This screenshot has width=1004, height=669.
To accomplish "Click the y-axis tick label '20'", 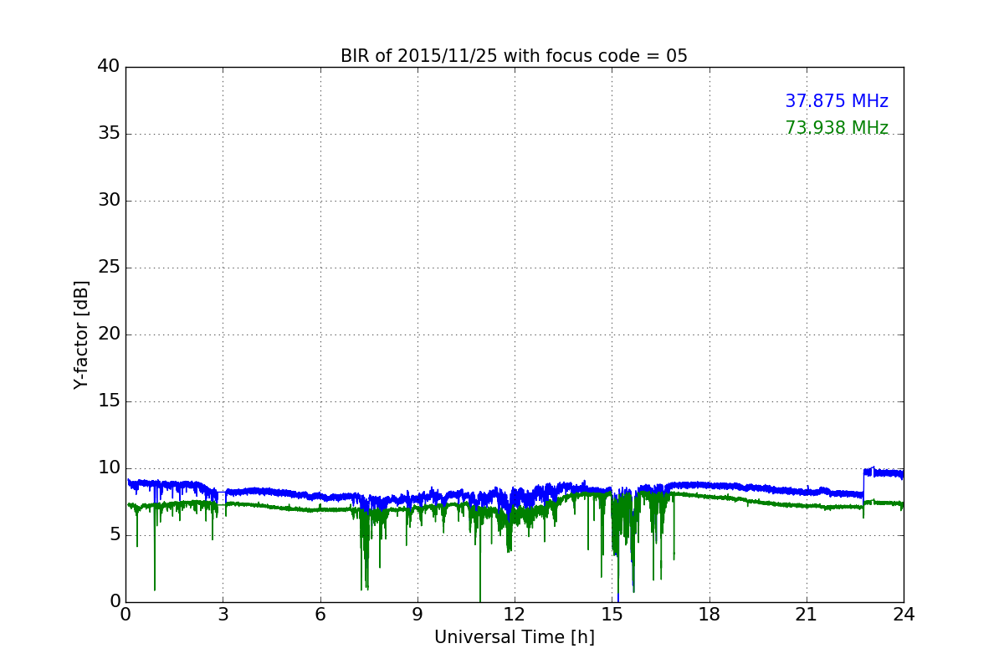I will pos(109,334).
